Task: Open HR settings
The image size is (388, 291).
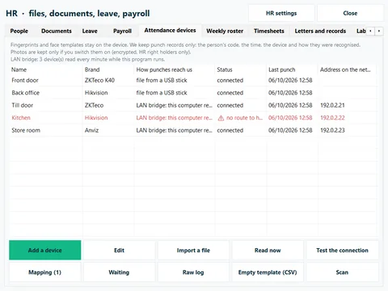Action: tap(281, 13)
